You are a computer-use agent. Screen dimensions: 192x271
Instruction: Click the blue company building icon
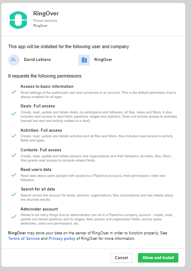coord(84,60)
